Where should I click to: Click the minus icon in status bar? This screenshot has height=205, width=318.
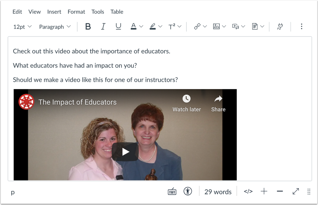[280, 191]
